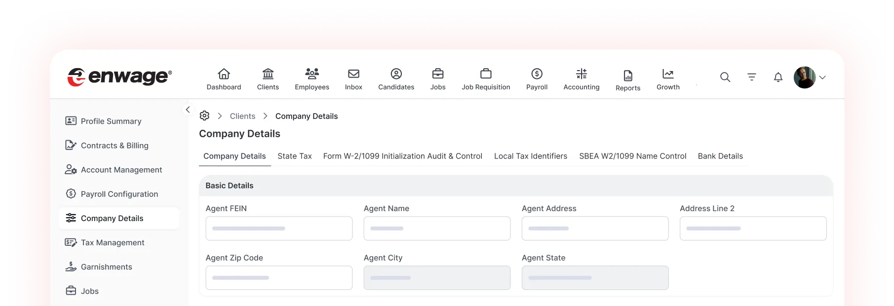Open notifications bell icon
The height and width of the screenshot is (306, 894).
click(778, 77)
